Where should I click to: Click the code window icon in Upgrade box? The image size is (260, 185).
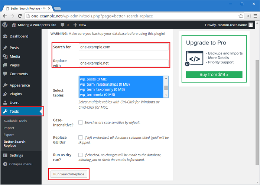tap(194, 58)
